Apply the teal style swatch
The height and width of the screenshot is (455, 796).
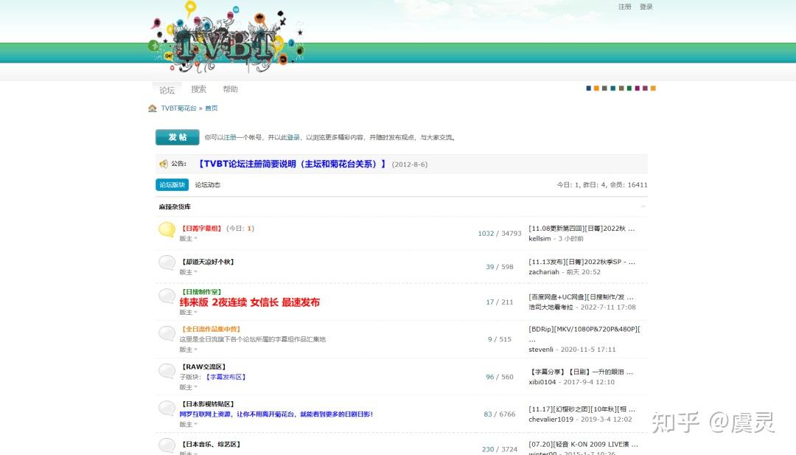(612, 88)
